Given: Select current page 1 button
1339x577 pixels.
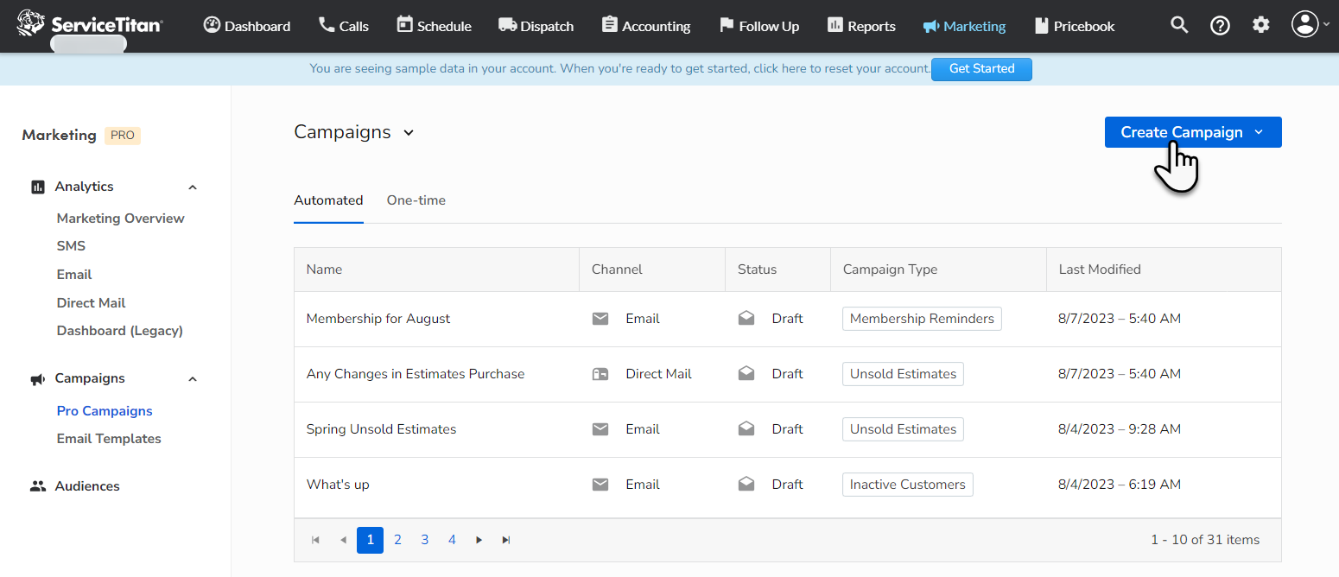Looking at the screenshot, I should tap(370, 540).
